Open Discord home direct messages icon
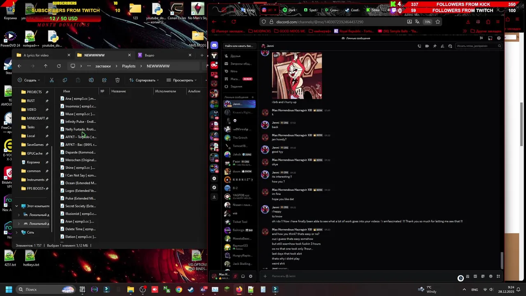Screen dimensions: 526x296 214,46
